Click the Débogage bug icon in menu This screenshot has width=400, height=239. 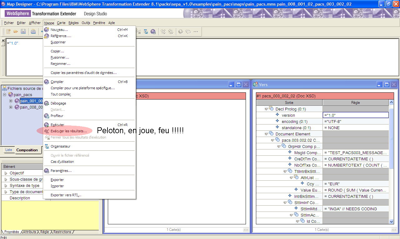pos(47,103)
